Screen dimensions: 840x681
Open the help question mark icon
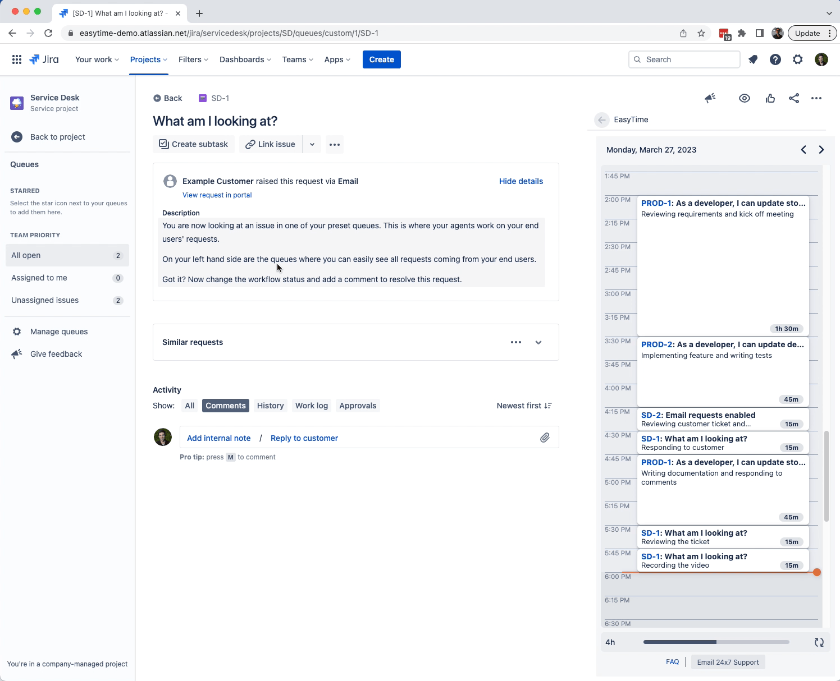pyautogui.click(x=775, y=59)
